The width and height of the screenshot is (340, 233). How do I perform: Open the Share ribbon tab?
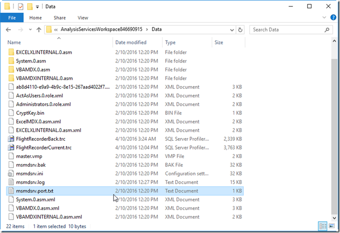[60, 18]
